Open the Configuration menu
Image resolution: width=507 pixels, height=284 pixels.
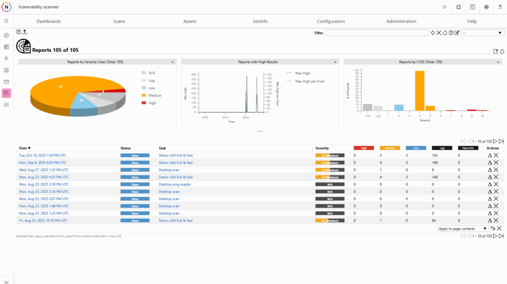(331, 21)
